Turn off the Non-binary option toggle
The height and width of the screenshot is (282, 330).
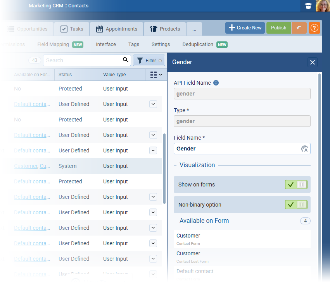pyautogui.click(x=296, y=204)
